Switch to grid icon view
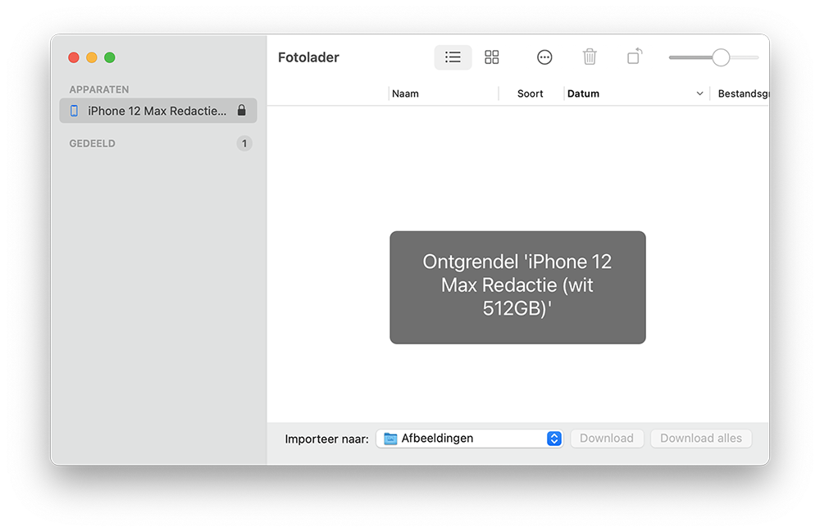Screen dimensions: 820x532 pos(491,57)
